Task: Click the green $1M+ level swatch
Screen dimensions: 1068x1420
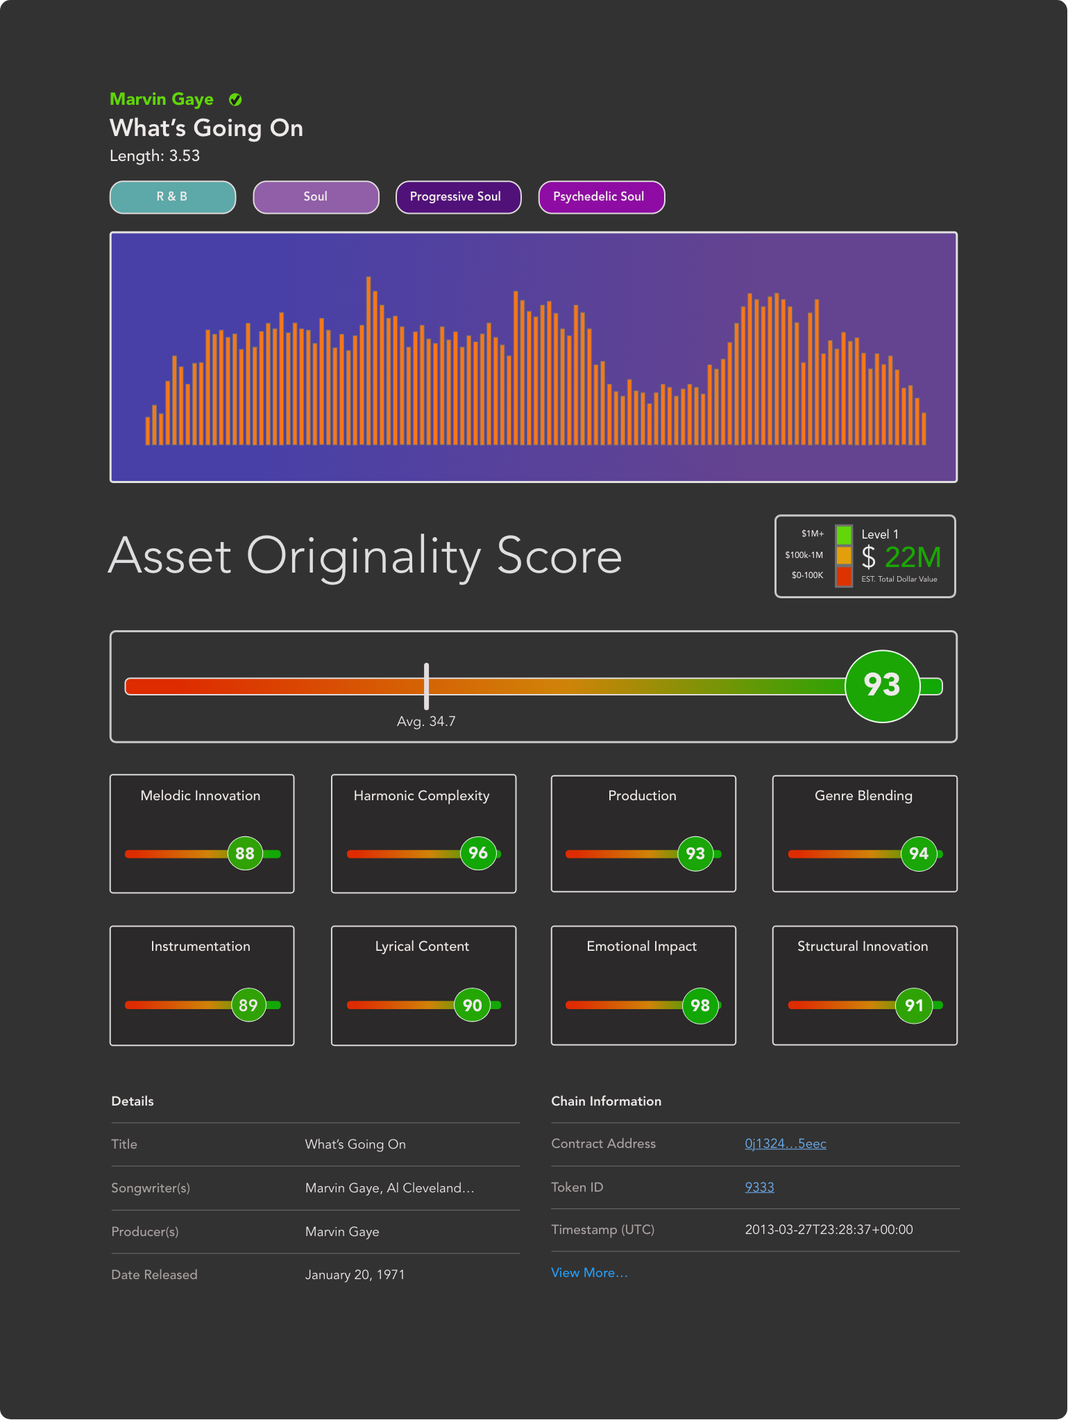Action: point(844,534)
